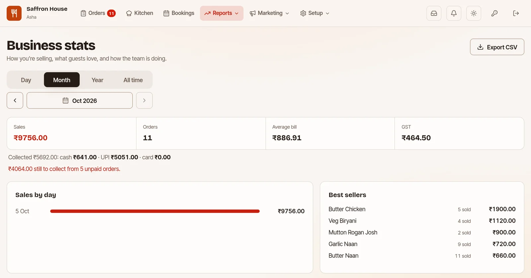
Task: Switch to the Day view
Action: pyautogui.click(x=26, y=80)
